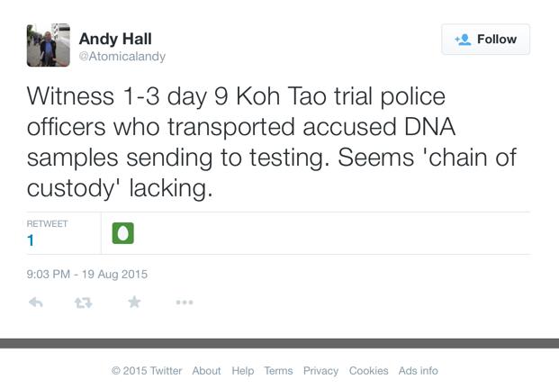The height and width of the screenshot is (389, 559).
Task: Click the © 2015 Twitter footer link
Action: coord(147,371)
